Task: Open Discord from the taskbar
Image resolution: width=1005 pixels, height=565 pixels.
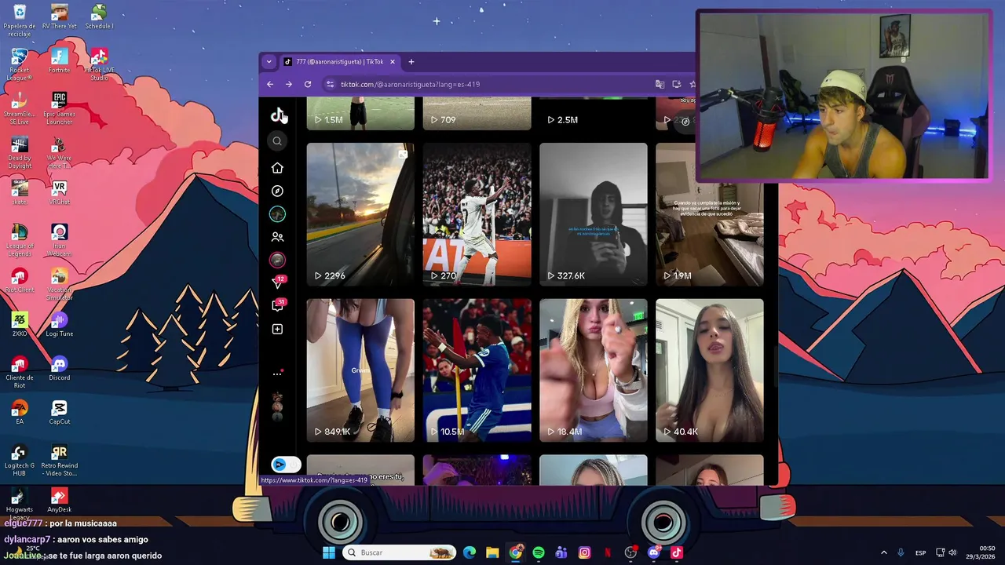Action: 654,552
